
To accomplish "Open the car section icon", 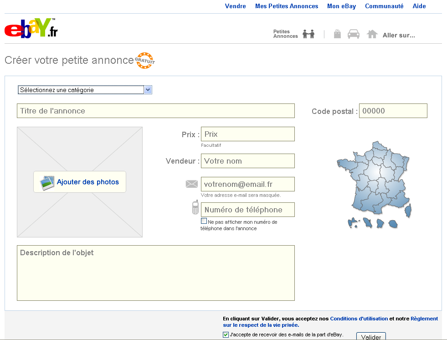I will (354, 34).
